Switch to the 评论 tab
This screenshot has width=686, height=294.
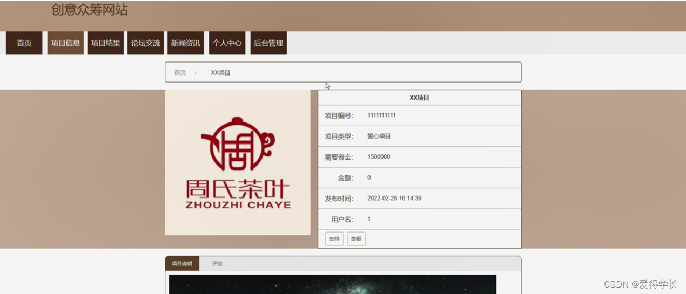tap(217, 264)
